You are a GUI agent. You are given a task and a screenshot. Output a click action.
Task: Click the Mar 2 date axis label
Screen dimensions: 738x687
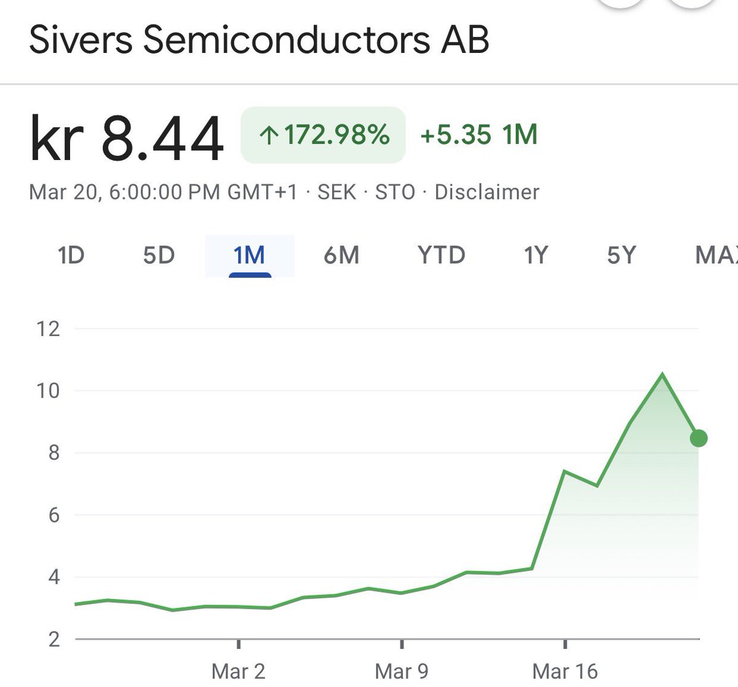tap(238, 671)
